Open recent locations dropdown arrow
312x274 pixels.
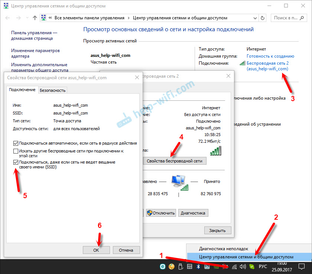click(27, 18)
